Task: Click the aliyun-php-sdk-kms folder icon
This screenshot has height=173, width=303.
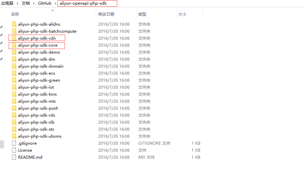Action: click(x=14, y=94)
